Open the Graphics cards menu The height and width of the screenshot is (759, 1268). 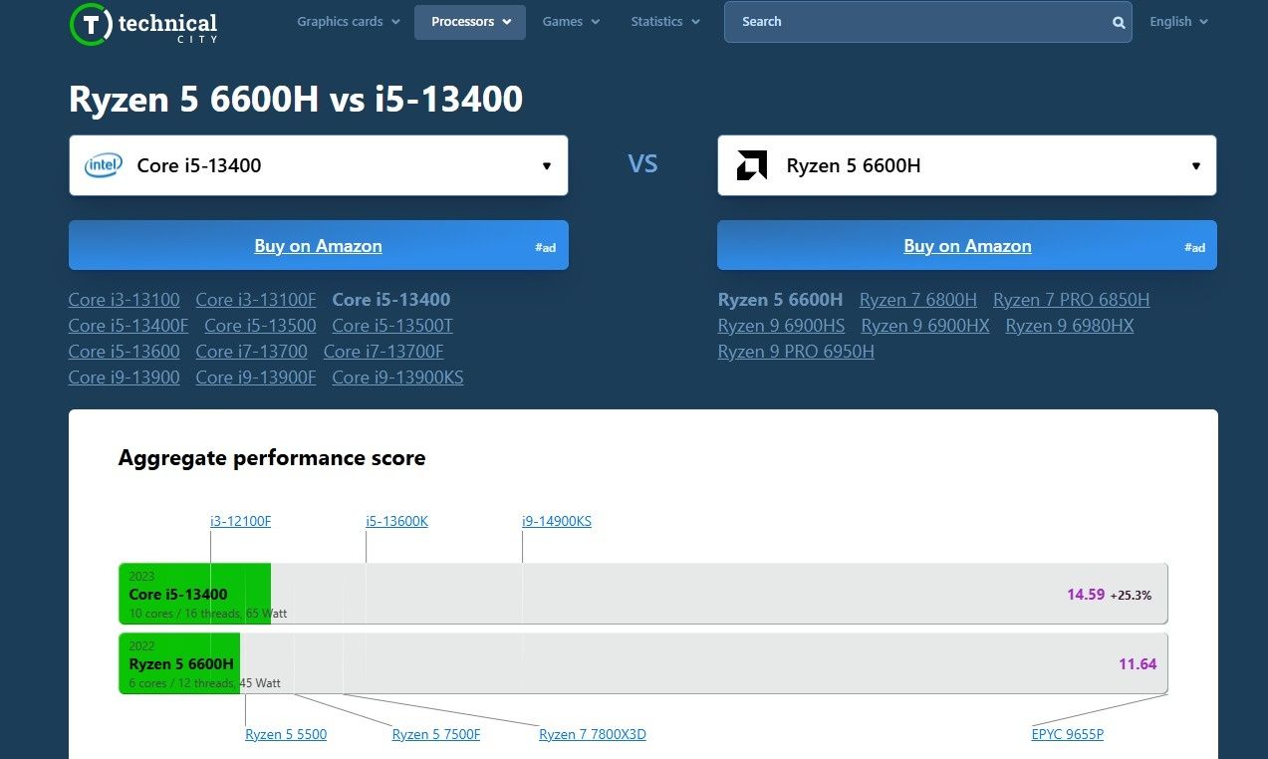tap(349, 22)
